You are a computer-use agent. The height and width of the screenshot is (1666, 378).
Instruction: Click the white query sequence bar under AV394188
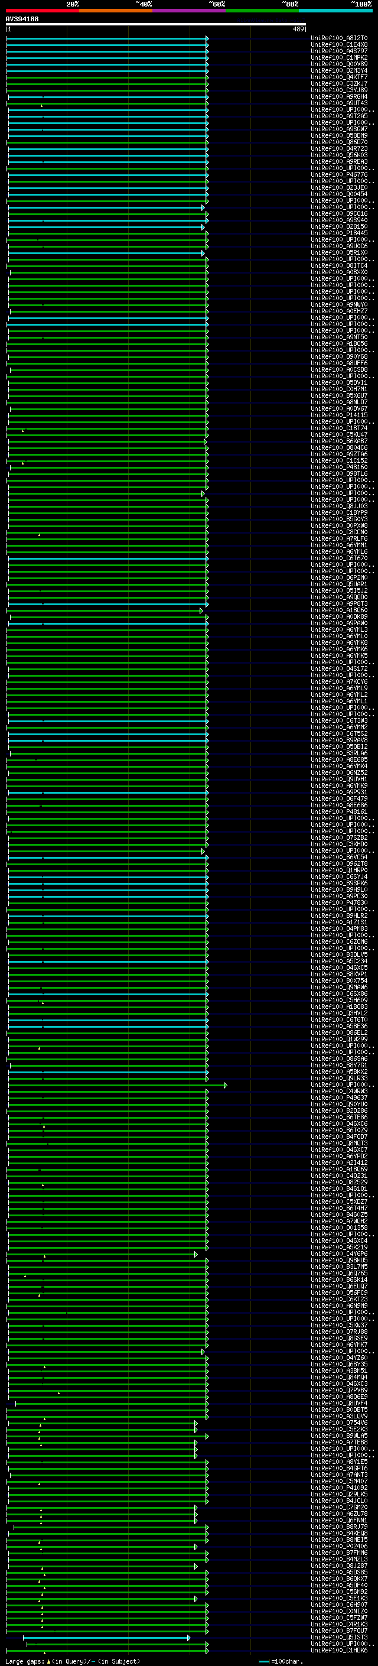click(x=156, y=25)
